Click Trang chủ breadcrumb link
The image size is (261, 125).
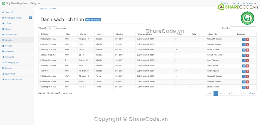click(43, 9)
